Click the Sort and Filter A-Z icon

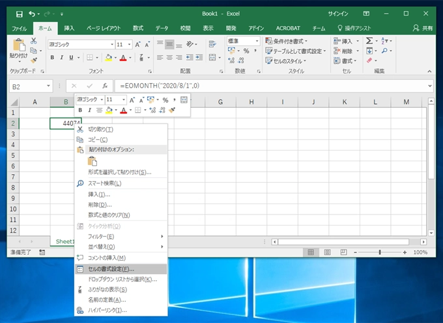pyautogui.click(x=384, y=41)
